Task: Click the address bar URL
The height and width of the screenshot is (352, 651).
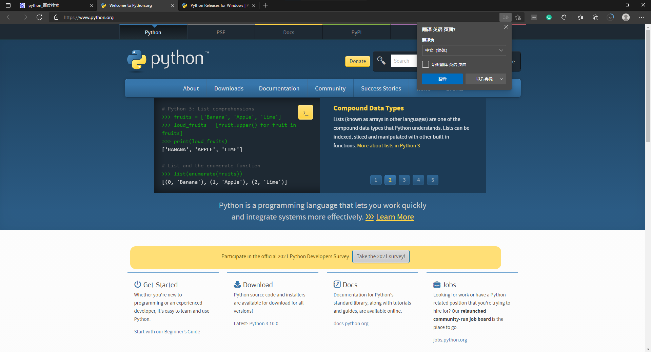Action: (x=88, y=17)
